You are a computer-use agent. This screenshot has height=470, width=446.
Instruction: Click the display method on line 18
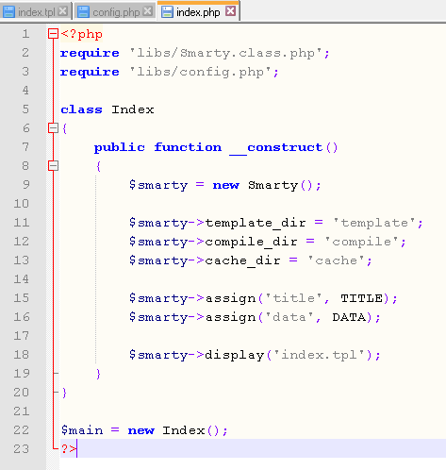click(235, 355)
